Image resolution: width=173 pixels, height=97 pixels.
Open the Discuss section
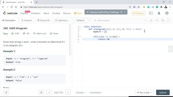(67, 13)
